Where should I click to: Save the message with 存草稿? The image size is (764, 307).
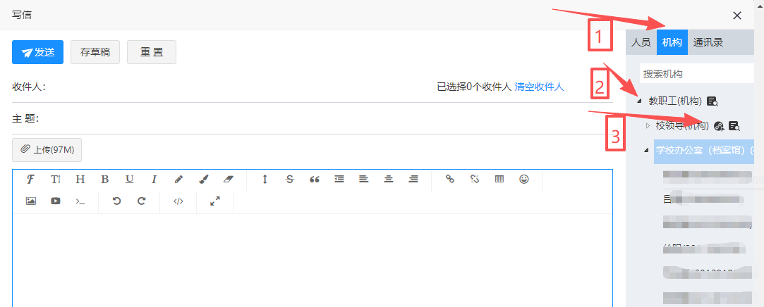click(x=95, y=52)
